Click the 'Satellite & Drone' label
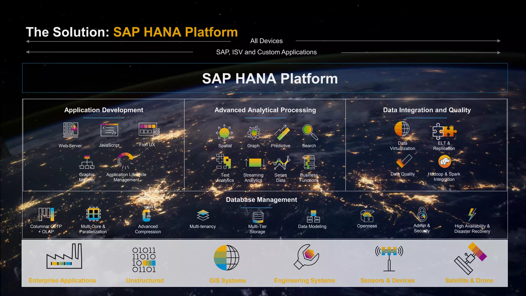 [x=469, y=280]
